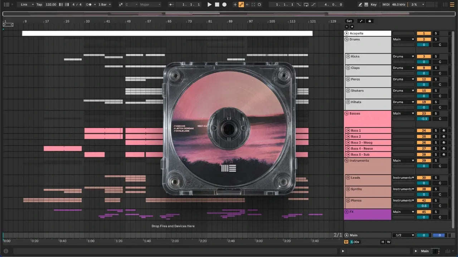Click the Tap tempo button
458x257 pixels.
pos(39,5)
